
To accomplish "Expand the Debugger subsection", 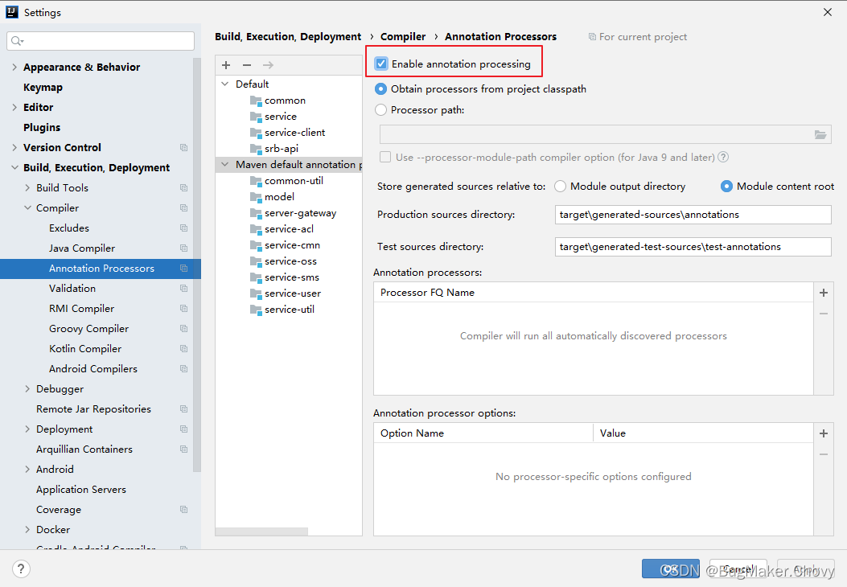I will 27,389.
